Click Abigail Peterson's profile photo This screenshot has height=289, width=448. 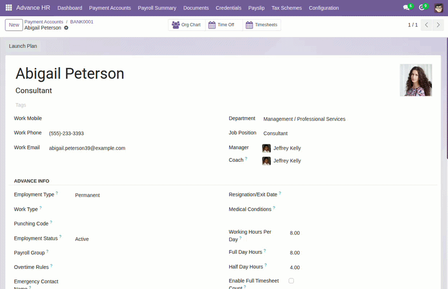tap(416, 80)
